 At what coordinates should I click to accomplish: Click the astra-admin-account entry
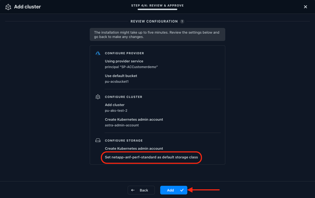(x=122, y=125)
